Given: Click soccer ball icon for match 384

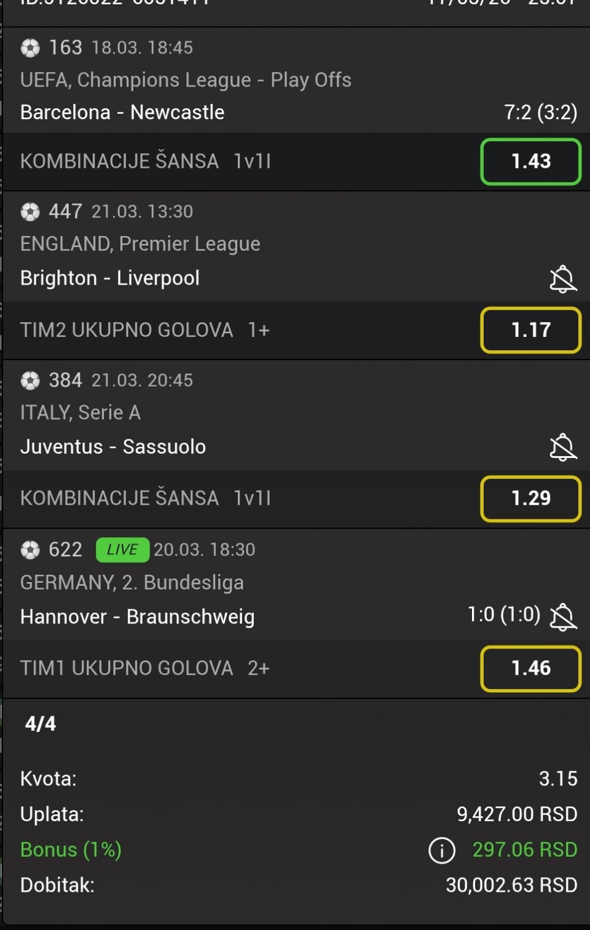Looking at the screenshot, I should (30, 380).
